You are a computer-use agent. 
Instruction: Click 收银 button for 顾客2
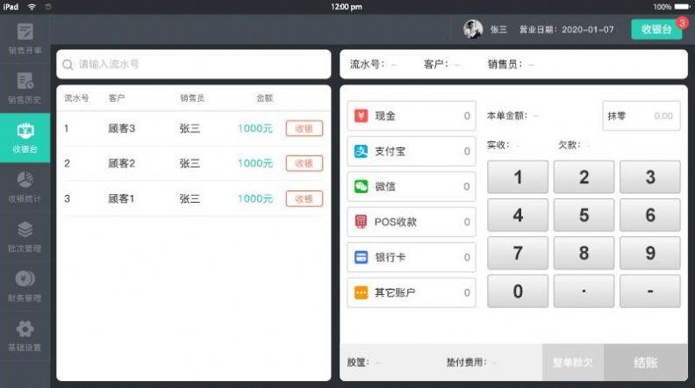[305, 163]
